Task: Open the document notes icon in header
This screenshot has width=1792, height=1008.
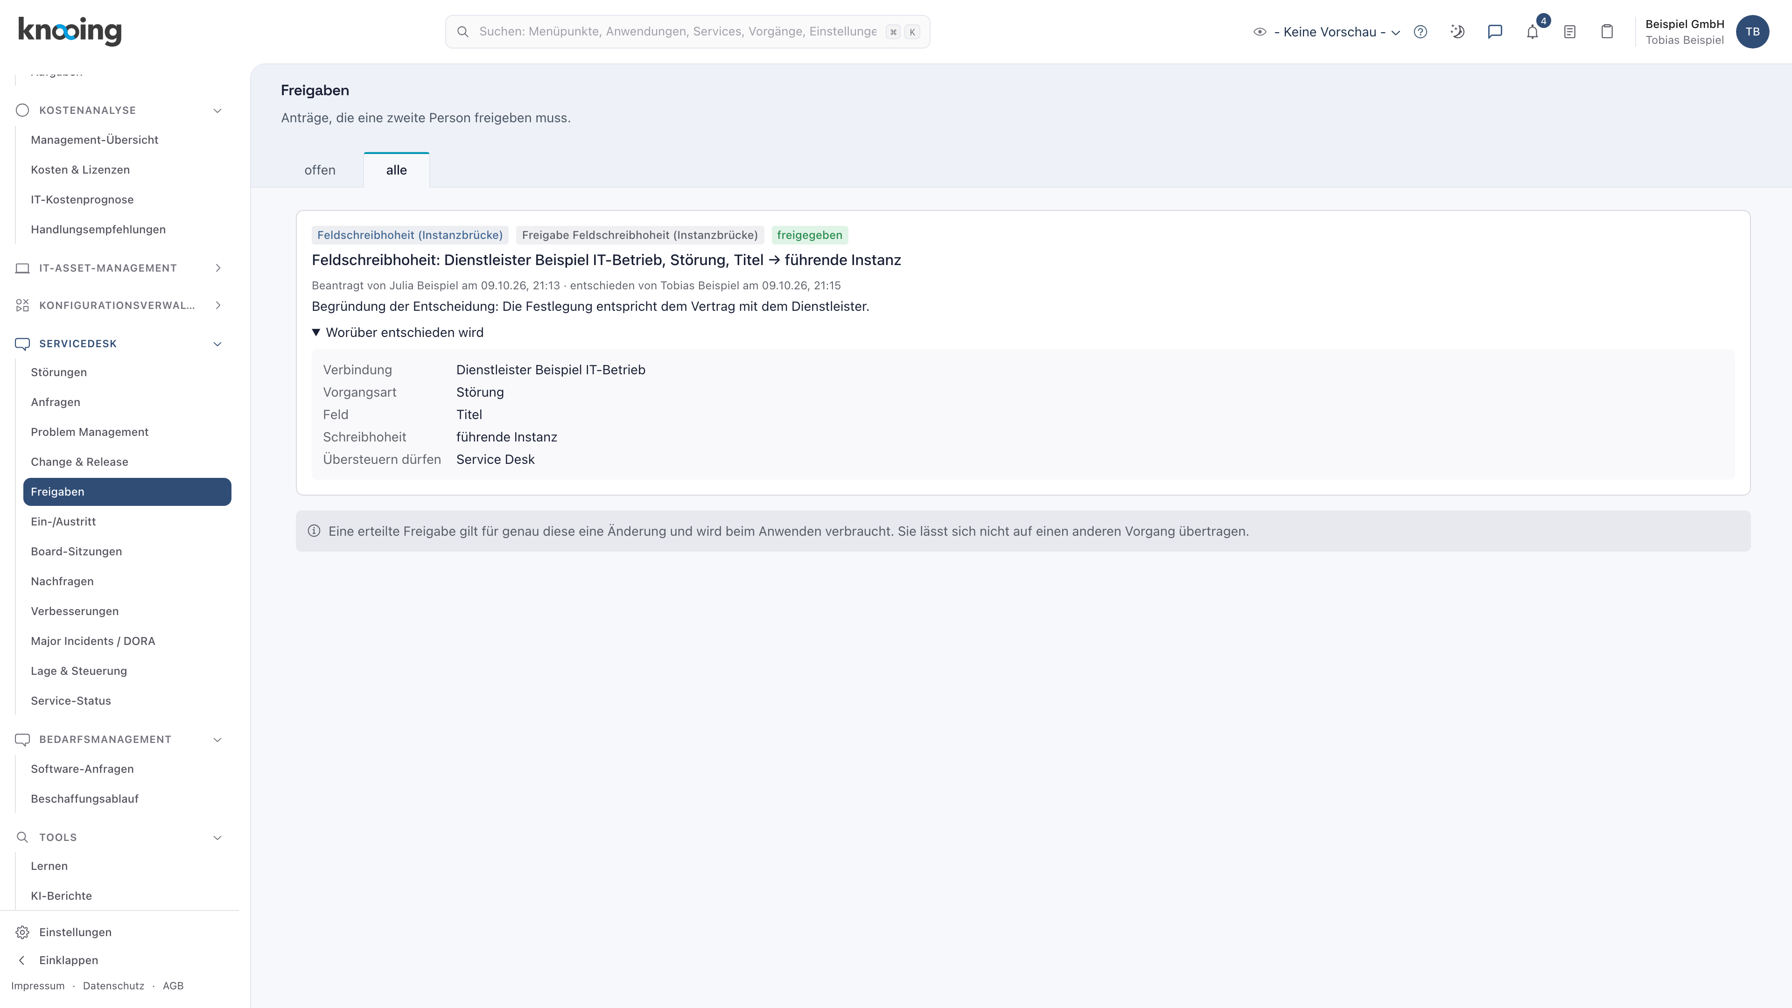Action: [1569, 32]
